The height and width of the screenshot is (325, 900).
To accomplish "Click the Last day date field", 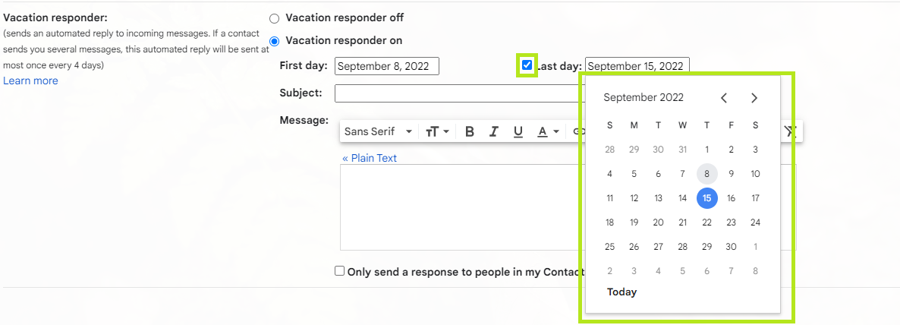I will pyautogui.click(x=637, y=66).
